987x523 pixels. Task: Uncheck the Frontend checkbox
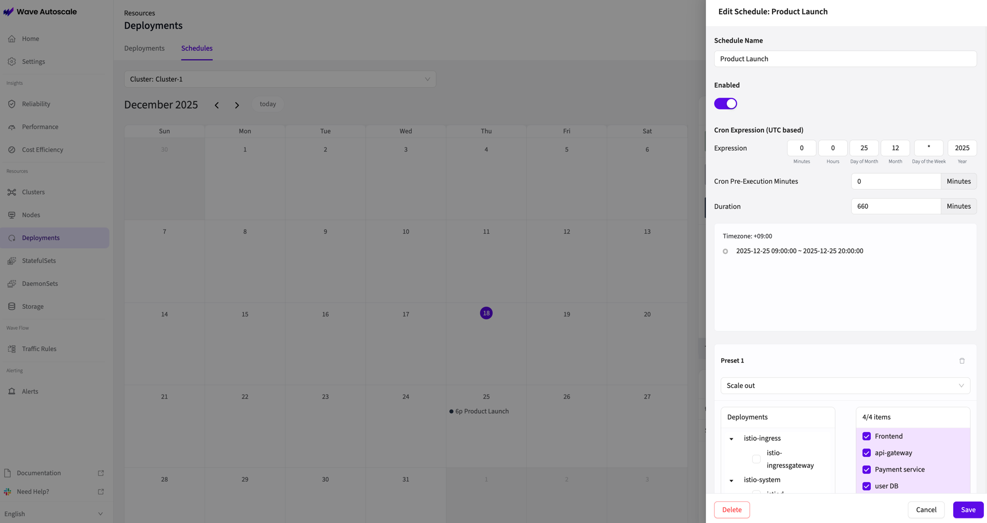pos(866,436)
